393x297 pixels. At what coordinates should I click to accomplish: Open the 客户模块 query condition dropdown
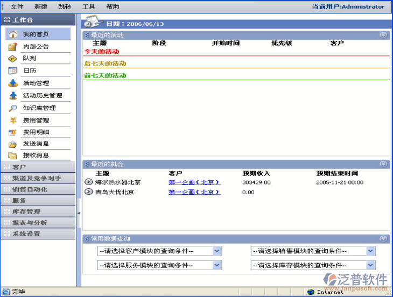point(216,251)
